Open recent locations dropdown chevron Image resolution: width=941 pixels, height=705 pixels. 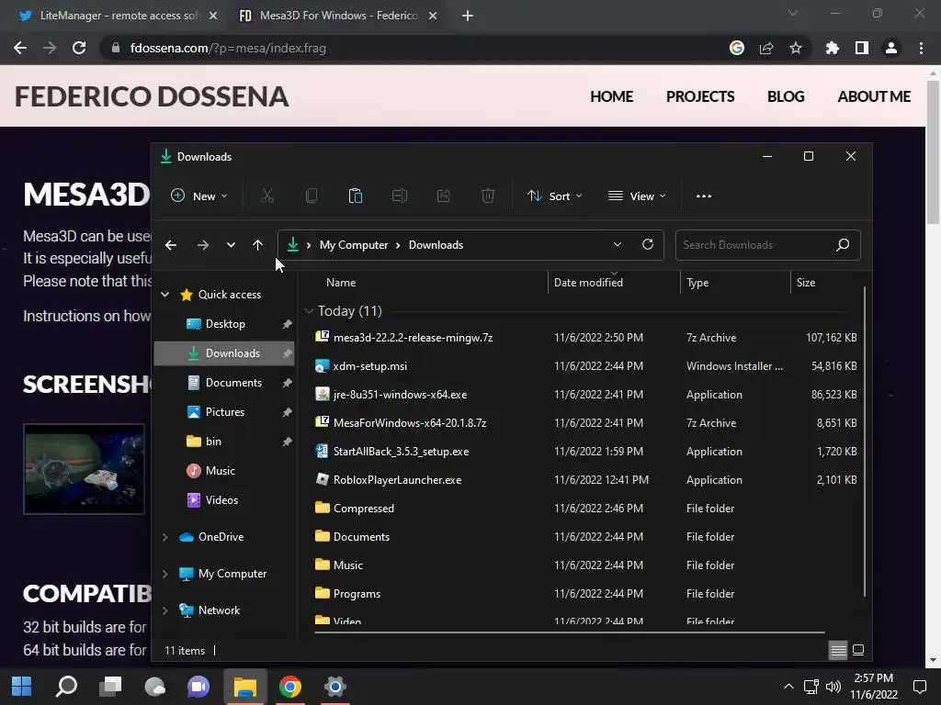tap(231, 244)
